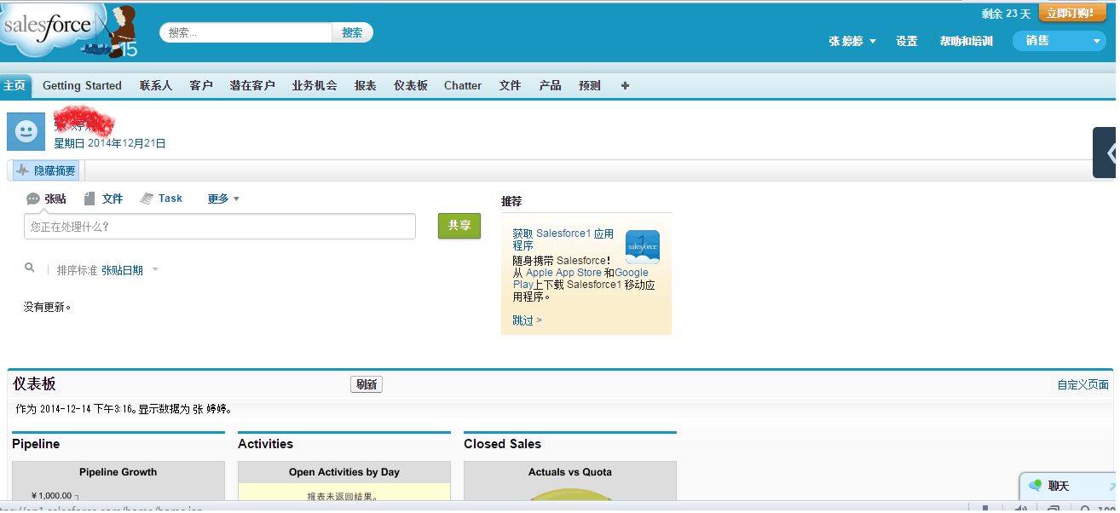Click the Salesforce1 app icon in recommendations
This screenshot has height=513, width=1120.
(642, 247)
